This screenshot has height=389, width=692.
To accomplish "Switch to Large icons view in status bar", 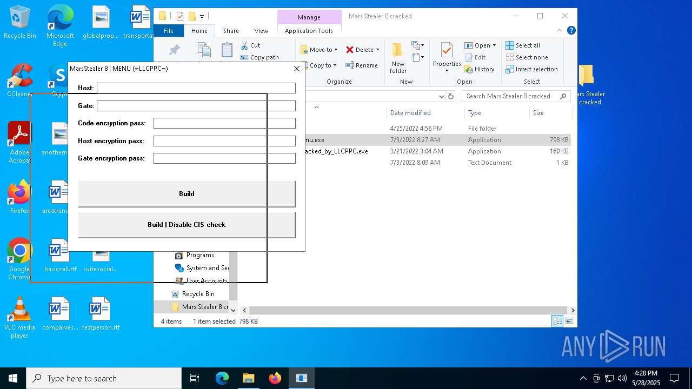I will [569, 321].
